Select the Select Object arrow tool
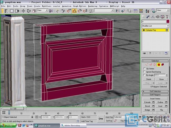The image size is (171, 128). pyautogui.click(x=2, y=11)
